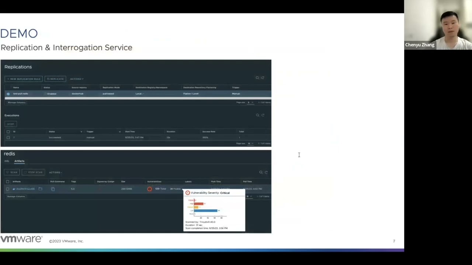Open the Trigger column filter in Executions
Viewport: 472px width, 265px height.
pyautogui.click(x=119, y=131)
